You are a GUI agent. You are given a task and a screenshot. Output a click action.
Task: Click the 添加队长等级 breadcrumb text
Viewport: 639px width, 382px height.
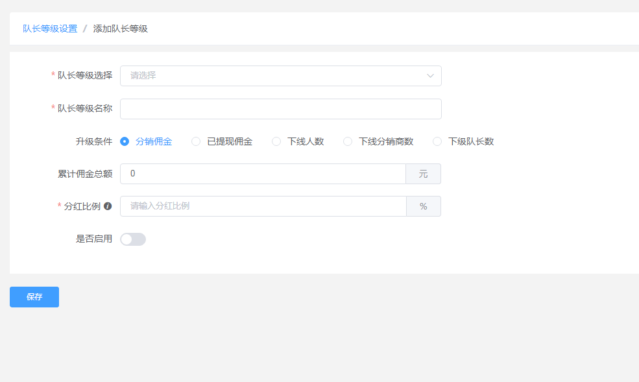tap(120, 29)
